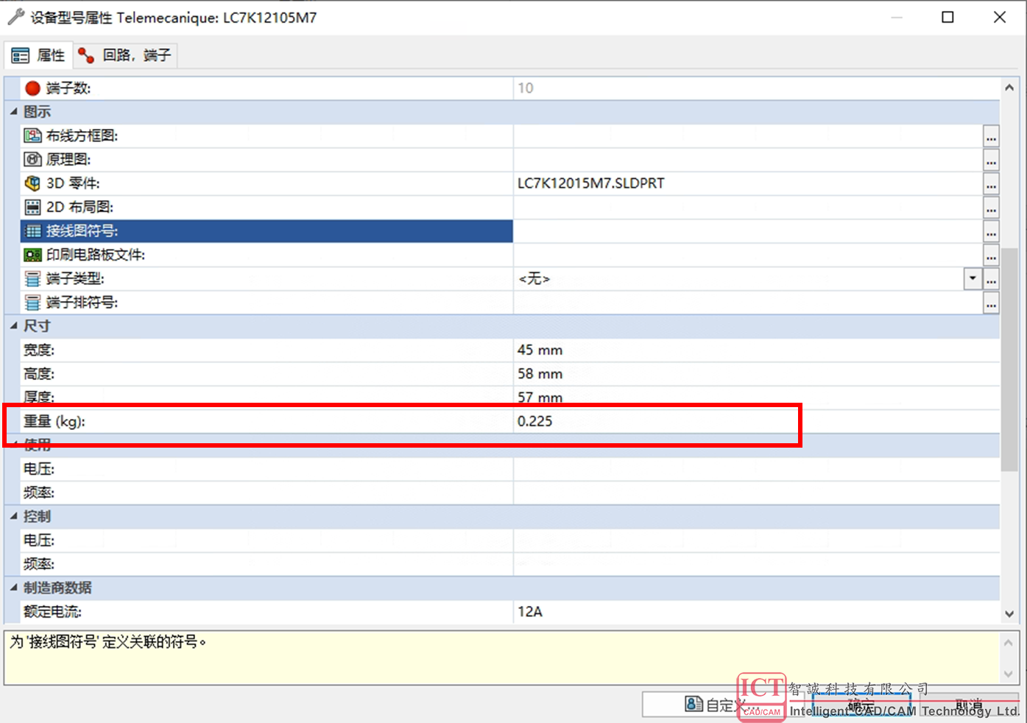Click the 3D 零件 value LC7K12015M7.SLDPRT

[x=590, y=183]
